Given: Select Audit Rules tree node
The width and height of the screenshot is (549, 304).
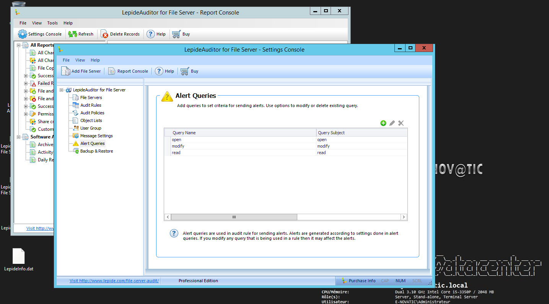Looking at the screenshot, I should tap(91, 105).
